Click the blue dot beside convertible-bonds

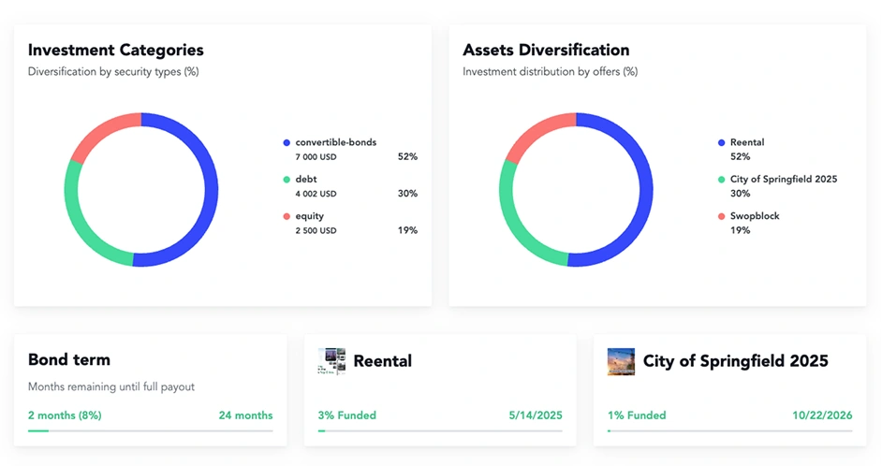tap(287, 142)
